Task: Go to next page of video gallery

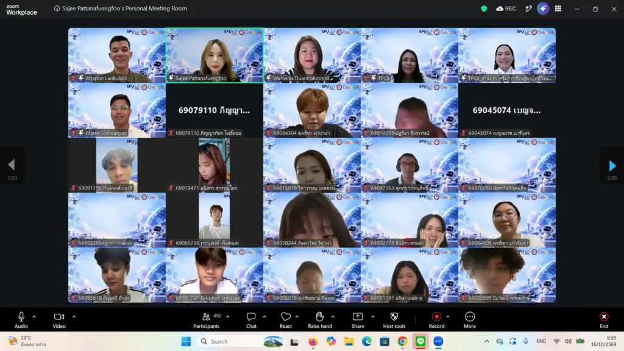Action: (612, 165)
